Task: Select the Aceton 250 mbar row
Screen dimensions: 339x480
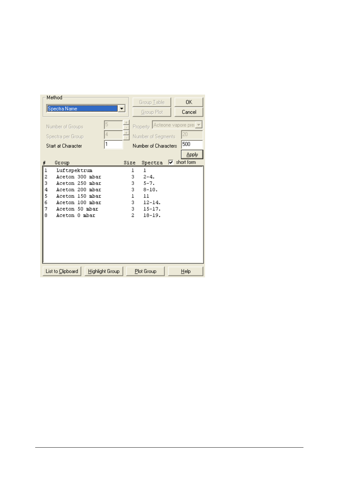Action: tap(123, 183)
